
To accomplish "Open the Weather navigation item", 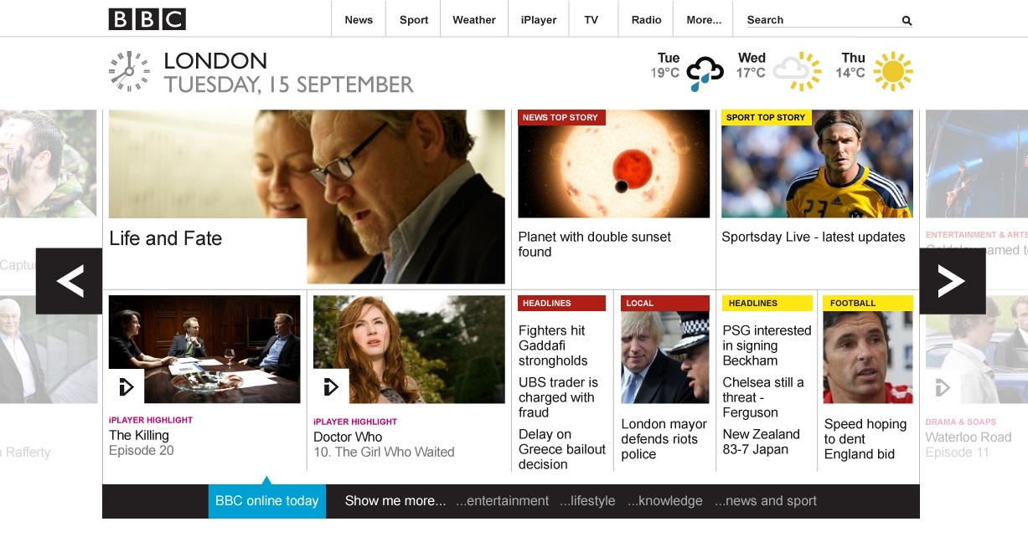I will (x=474, y=20).
